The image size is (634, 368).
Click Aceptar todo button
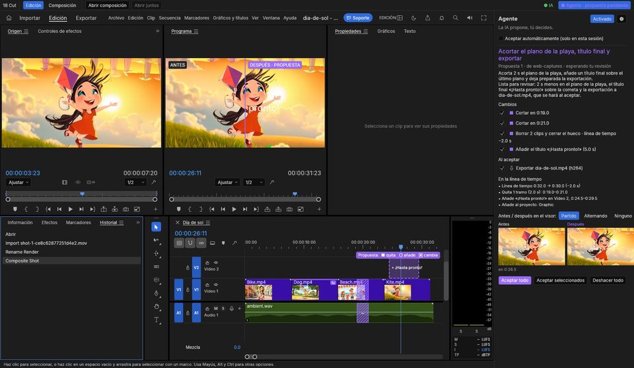(x=514, y=280)
